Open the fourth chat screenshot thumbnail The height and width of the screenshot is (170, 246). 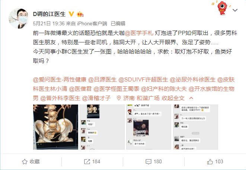pos(195,127)
